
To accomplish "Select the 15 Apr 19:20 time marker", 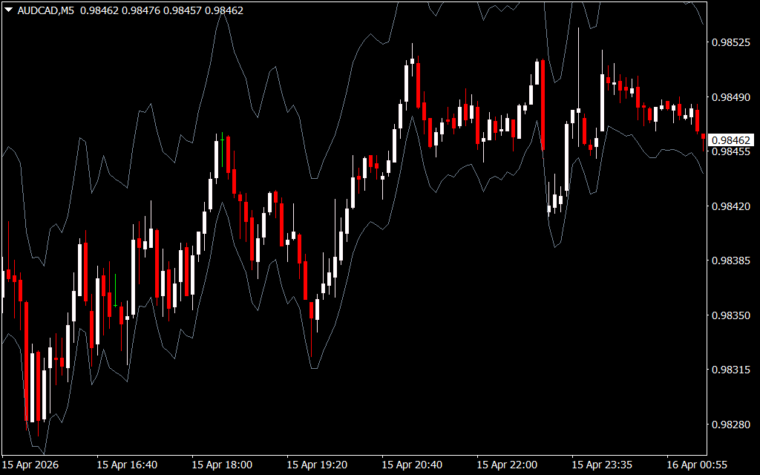I will click(317, 465).
